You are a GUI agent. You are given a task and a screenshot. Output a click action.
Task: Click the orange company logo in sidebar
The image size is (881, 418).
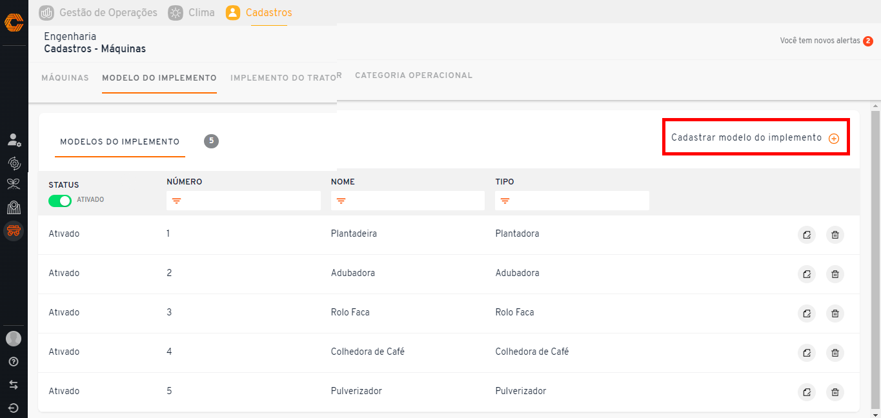(14, 23)
